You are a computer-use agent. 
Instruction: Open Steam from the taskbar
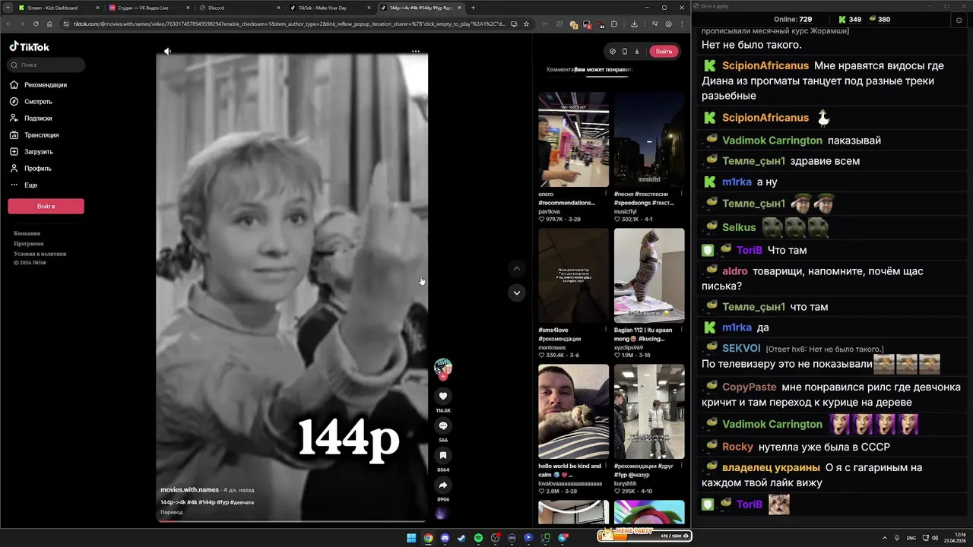coord(461,538)
